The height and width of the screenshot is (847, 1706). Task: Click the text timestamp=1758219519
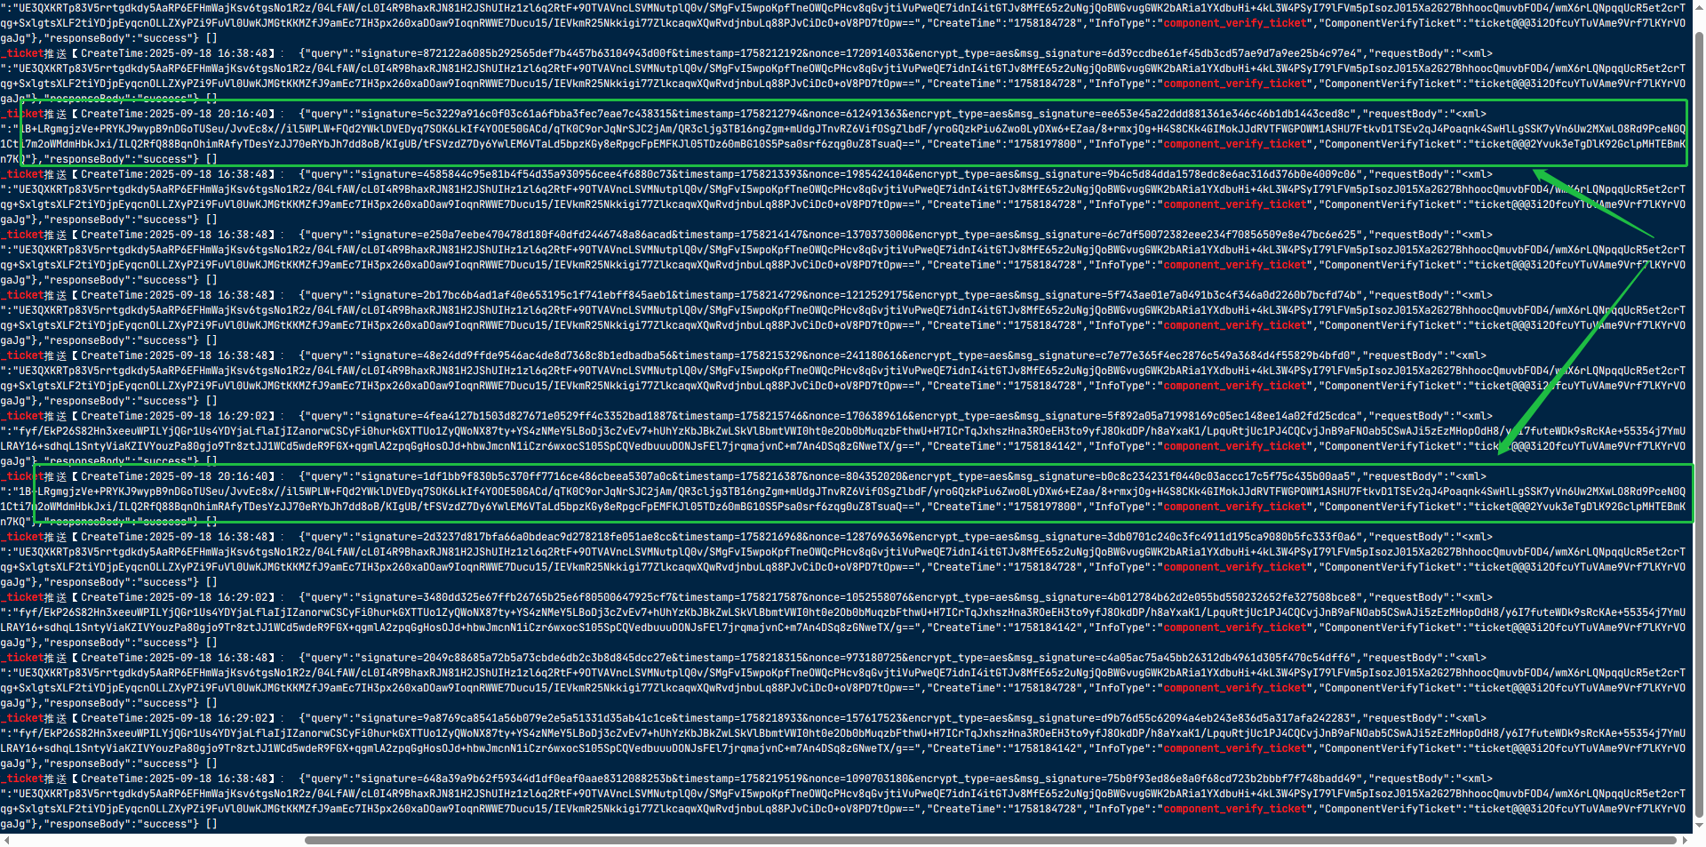[x=740, y=779]
